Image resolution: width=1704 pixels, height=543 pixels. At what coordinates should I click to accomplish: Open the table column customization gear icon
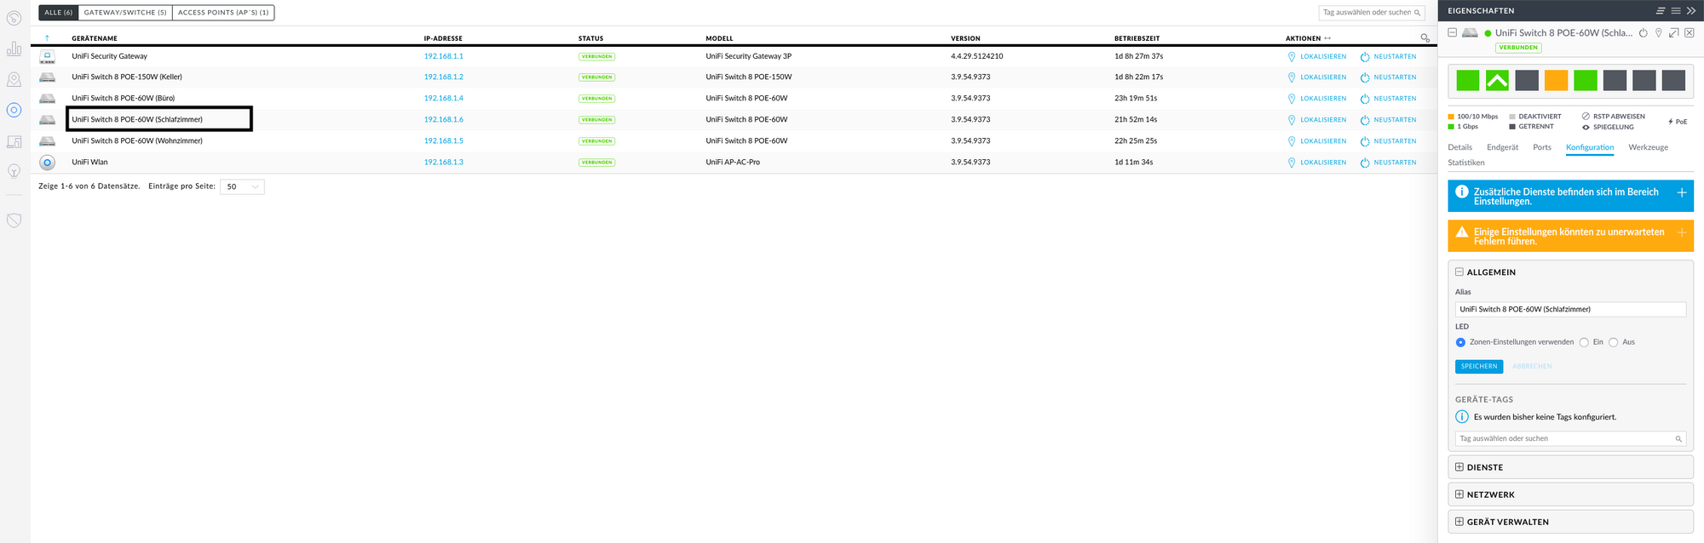click(x=1425, y=38)
